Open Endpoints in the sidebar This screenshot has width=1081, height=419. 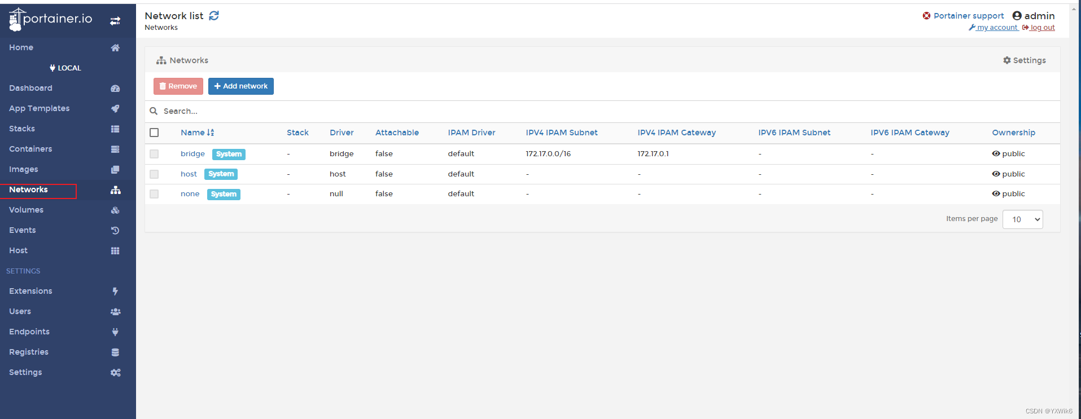[29, 332]
